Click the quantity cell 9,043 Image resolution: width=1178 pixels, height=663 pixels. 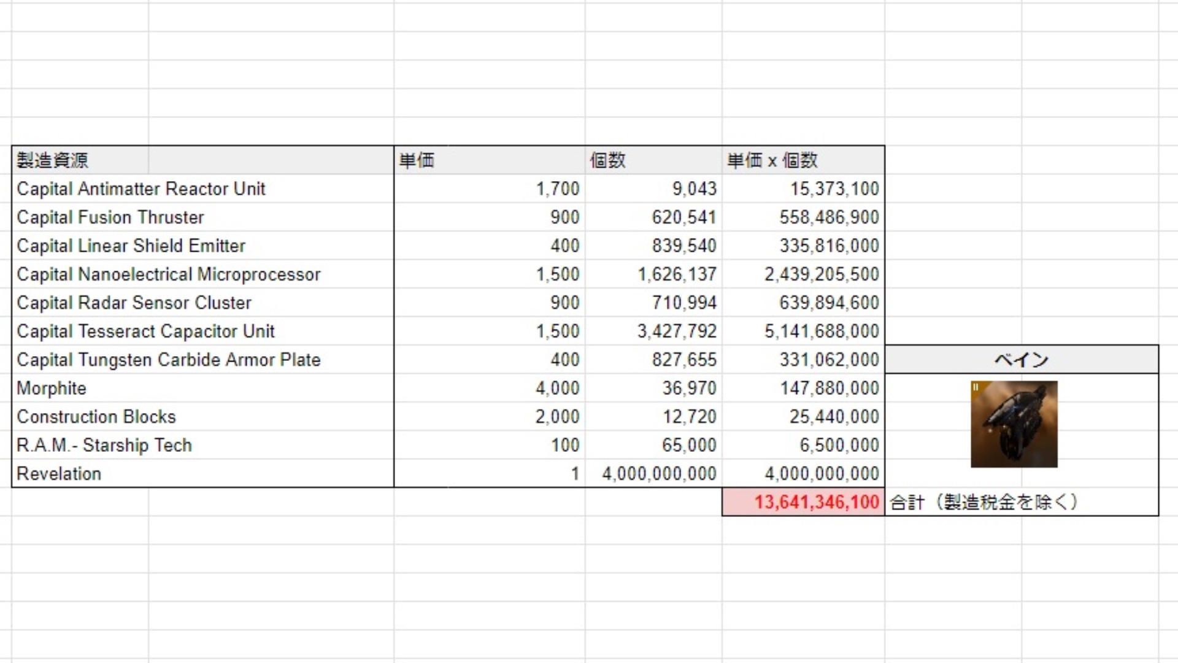tap(653, 189)
